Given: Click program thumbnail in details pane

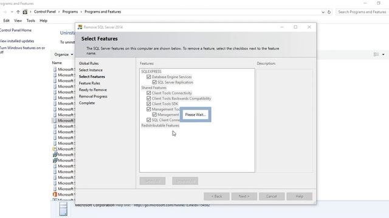Looking at the screenshot, I should [63, 209].
